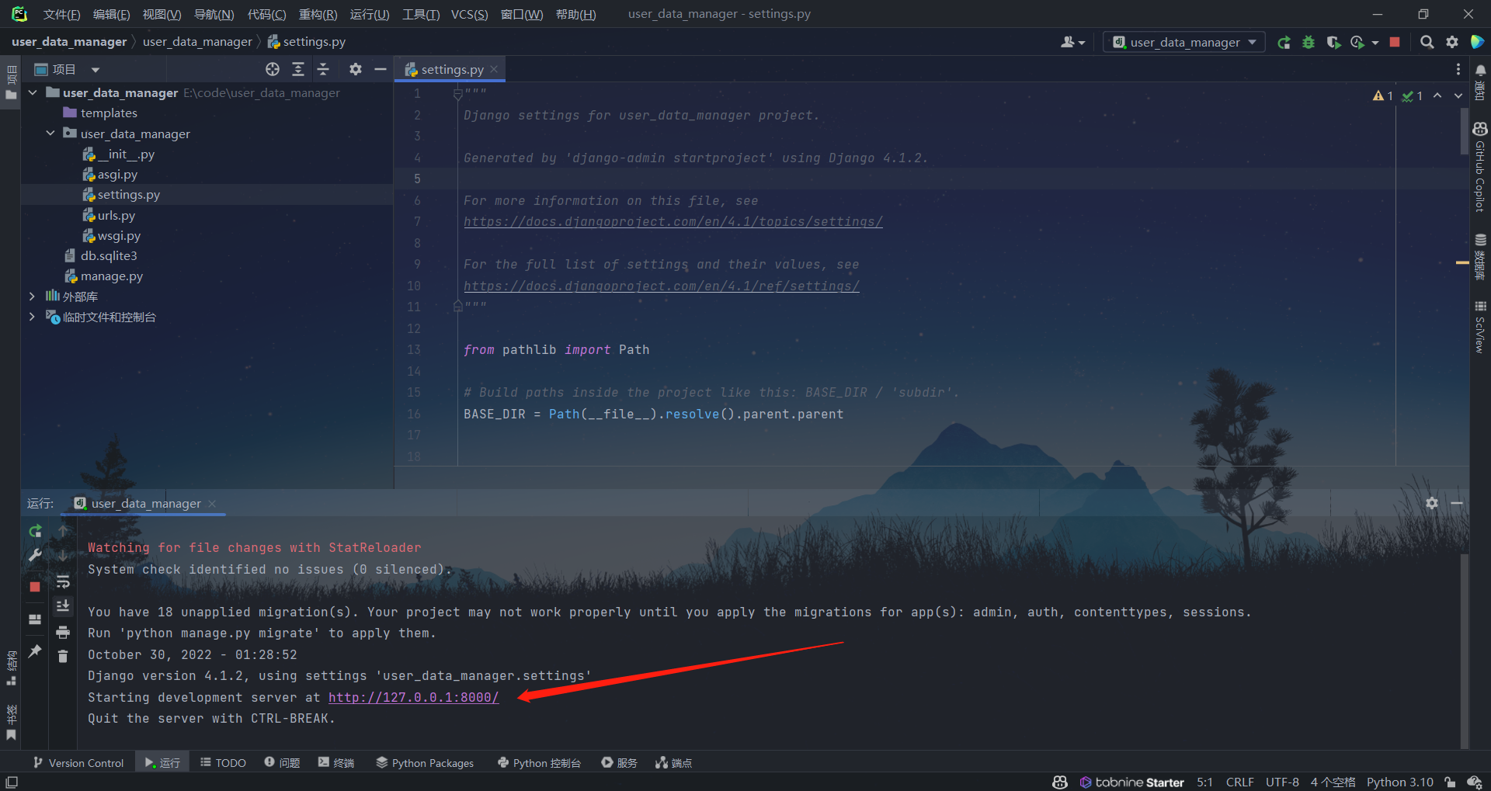
Task: Open the 文件(F) menu
Action: click(61, 14)
